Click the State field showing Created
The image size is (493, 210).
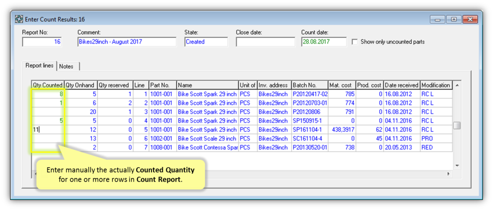[x=206, y=42]
